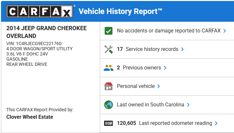The image size is (234, 133).
Task: Expand the no accidents reported chevron
Action: click(224, 31)
